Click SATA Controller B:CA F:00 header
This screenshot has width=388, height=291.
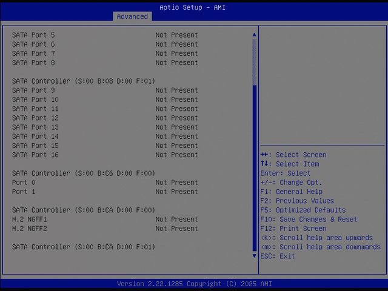[x=84, y=210]
